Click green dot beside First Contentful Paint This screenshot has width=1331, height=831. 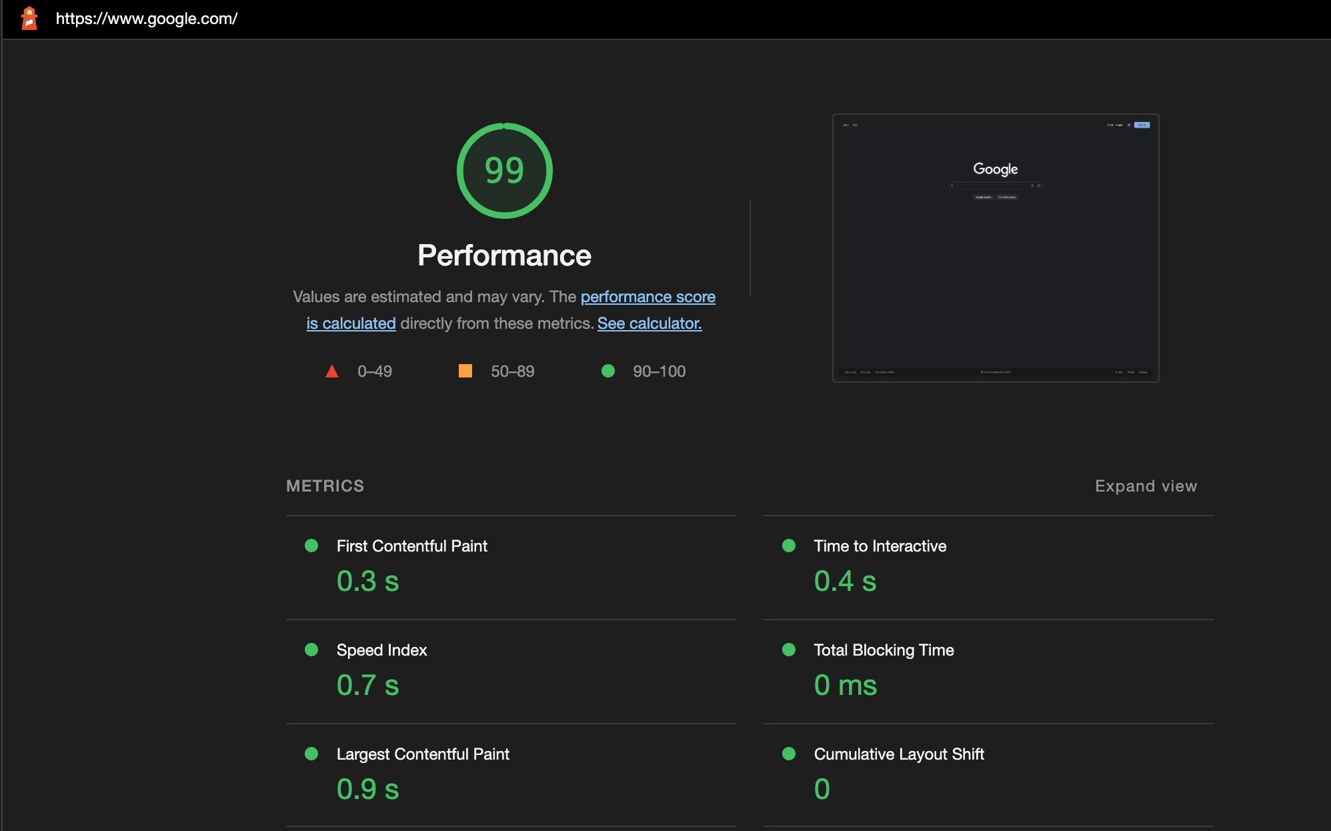(x=311, y=546)
